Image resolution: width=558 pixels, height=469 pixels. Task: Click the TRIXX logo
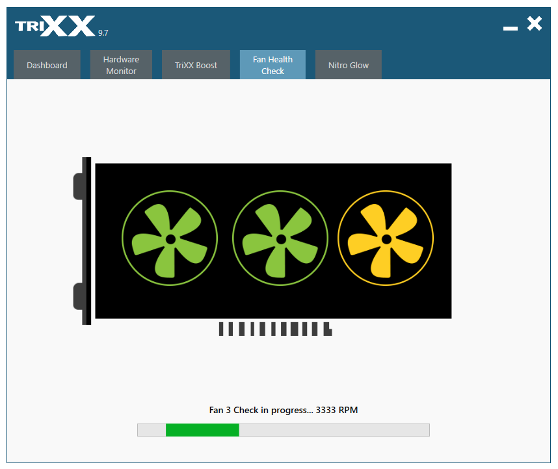point(55,25)
